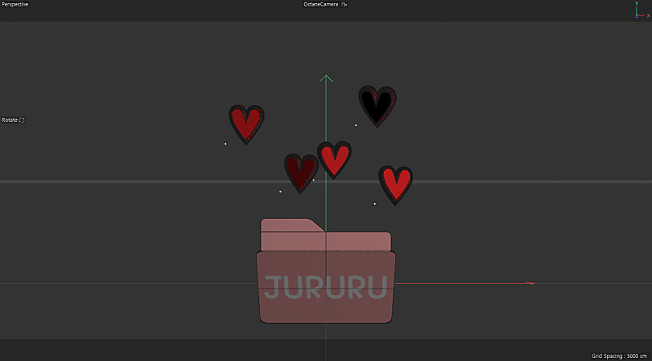Select the white point left of the right-most heart
The height and width of the screenshot is (361, 652).
tap(375, 204)
